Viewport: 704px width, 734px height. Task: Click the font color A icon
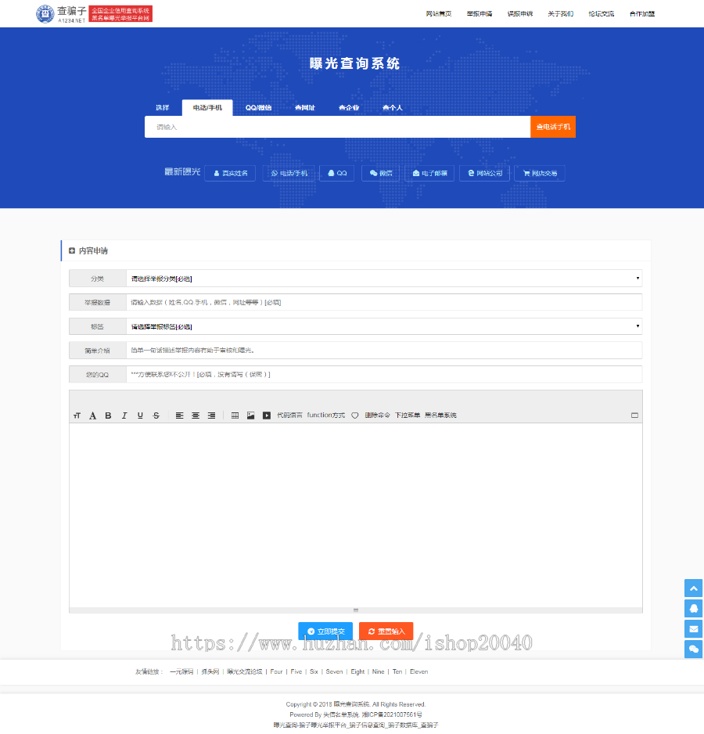[92, 416]
